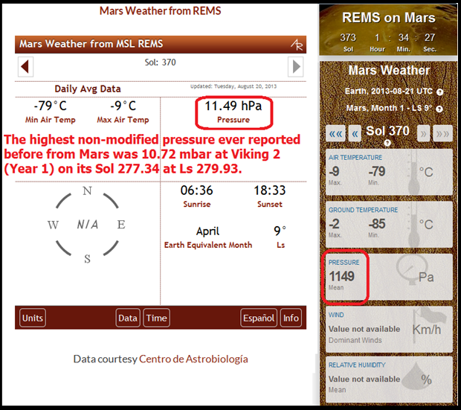This screenshot has width=461, height=410.
Task: Click the 34 Min. counter
Action: pyautogui.click(x=403, y=38)
